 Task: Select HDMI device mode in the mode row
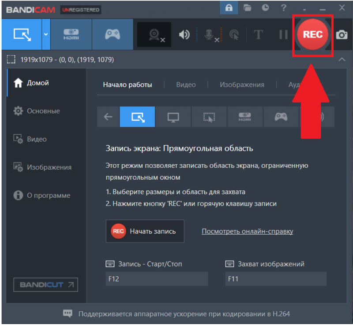245,117
